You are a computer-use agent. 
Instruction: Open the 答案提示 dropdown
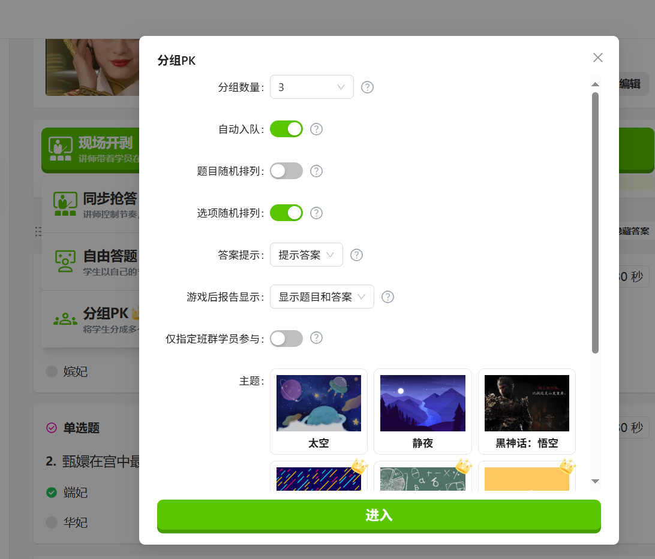click(306, 255)
